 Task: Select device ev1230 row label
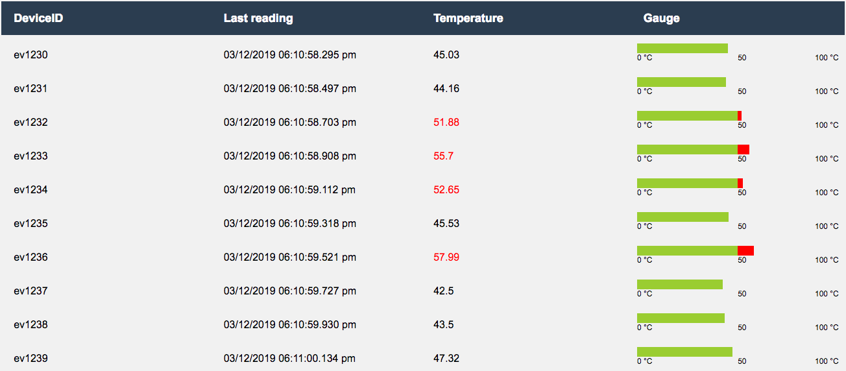click(x=30, y=55)
